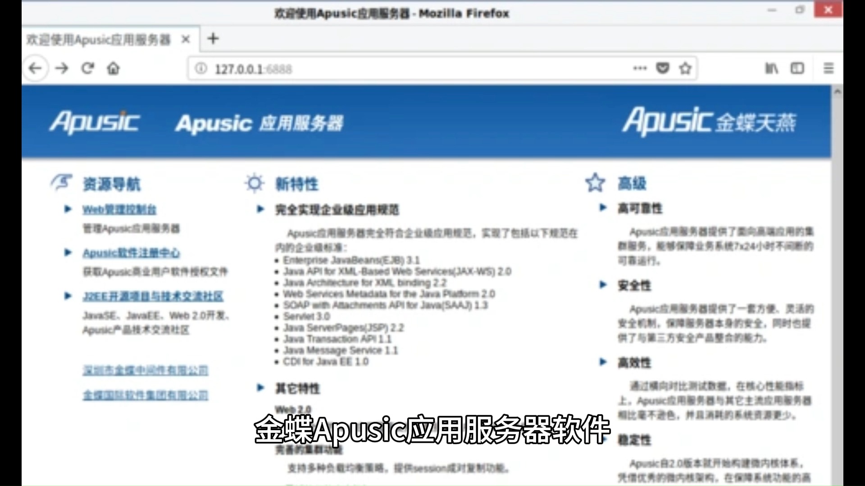Click the browser Back arrow button
Viewport: 865px width, 486px height.
(35, 68)
